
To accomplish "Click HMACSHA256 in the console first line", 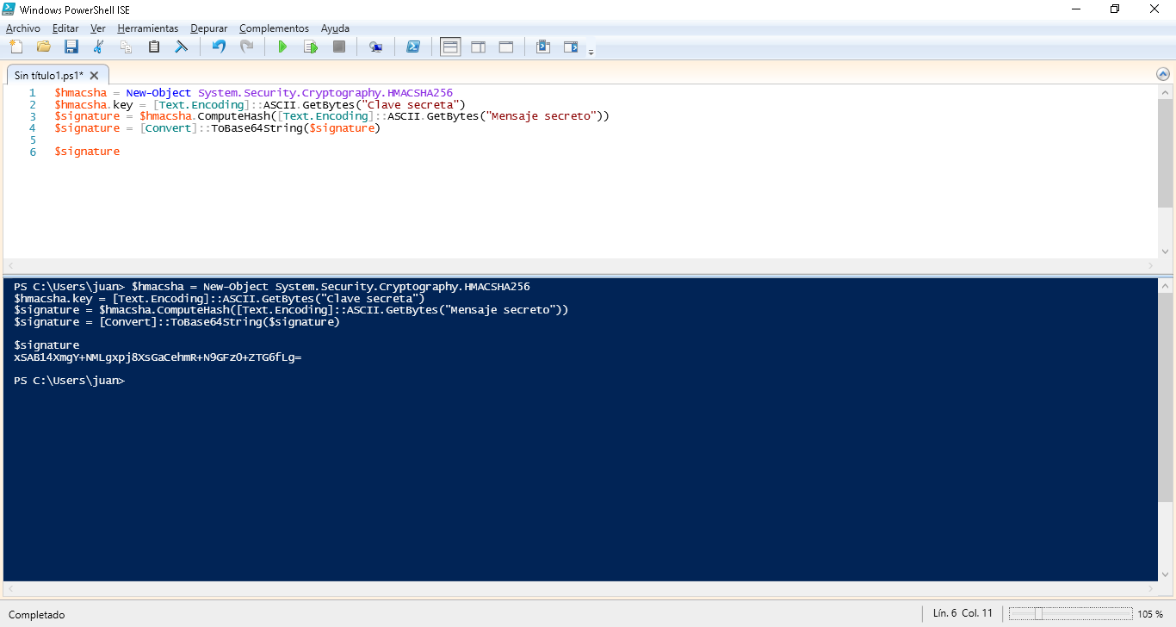I will [x=497, y=286].
